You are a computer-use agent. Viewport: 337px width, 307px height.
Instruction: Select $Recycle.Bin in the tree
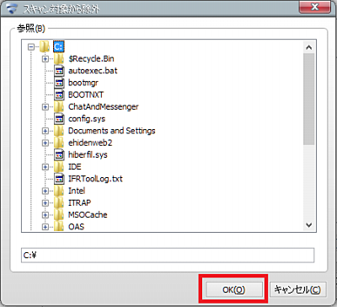(91, 59)
